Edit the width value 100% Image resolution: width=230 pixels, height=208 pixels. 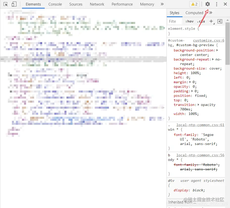193,114
